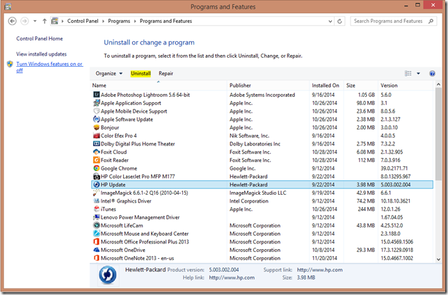Click the Microsoft LifeCam icon
The image size is (448, 295).
click(97, 225)
